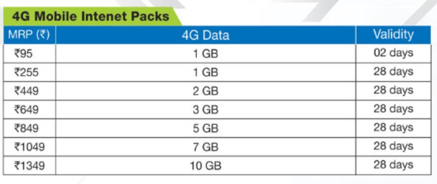Select the 10 GB data cell

(x=206, y=165)
